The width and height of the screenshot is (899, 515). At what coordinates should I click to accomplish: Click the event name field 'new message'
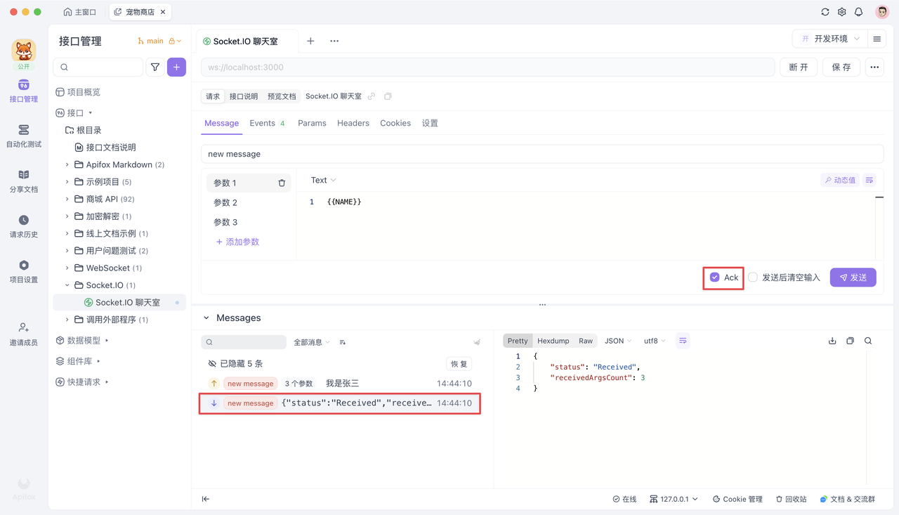[542, 154]
